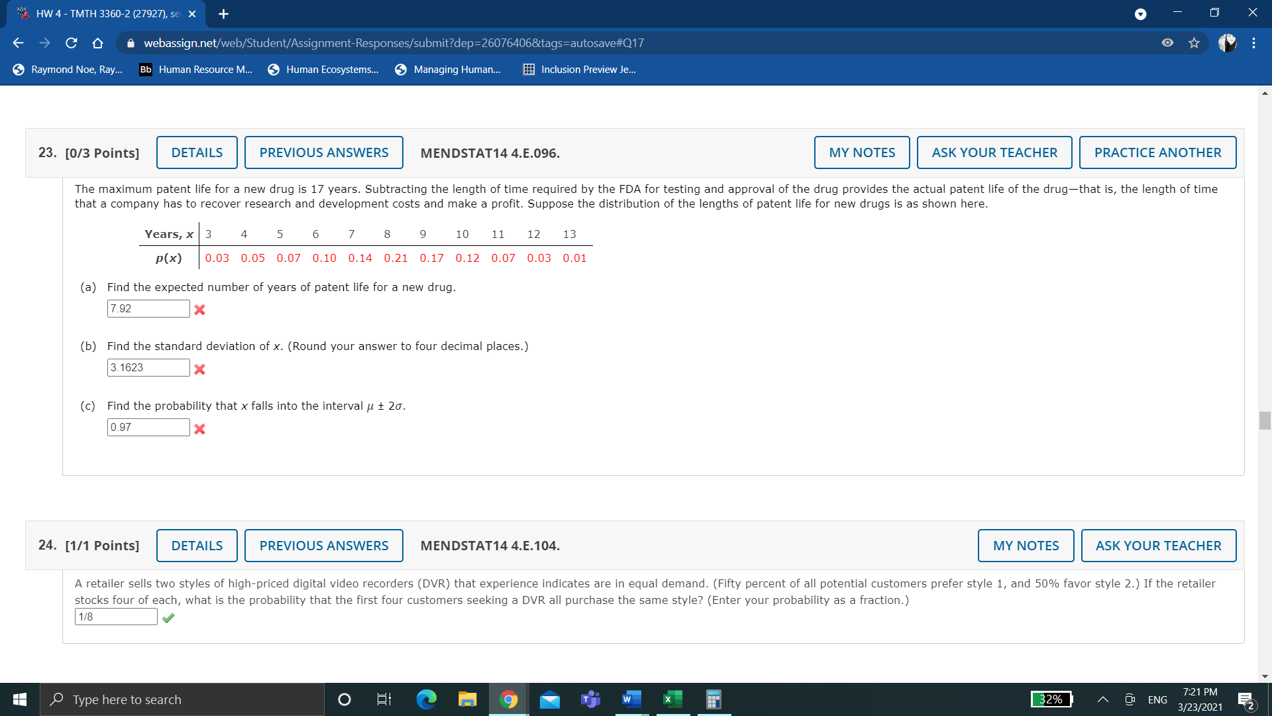Open the ENG language switcher

pos(1157,699)
